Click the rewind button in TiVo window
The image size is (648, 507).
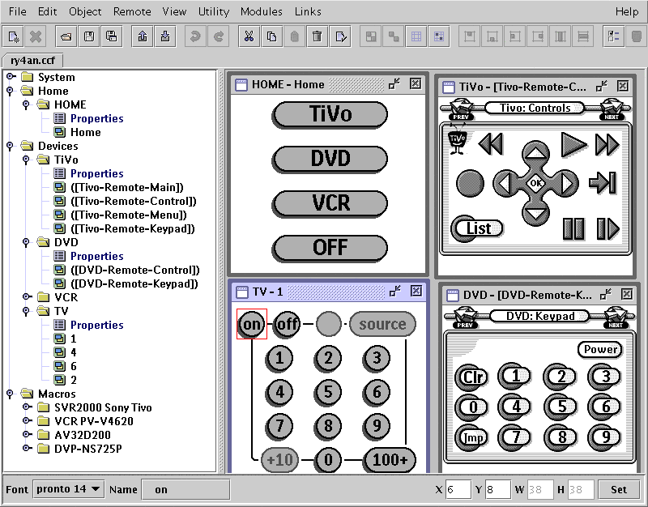[x=491, y=144]
